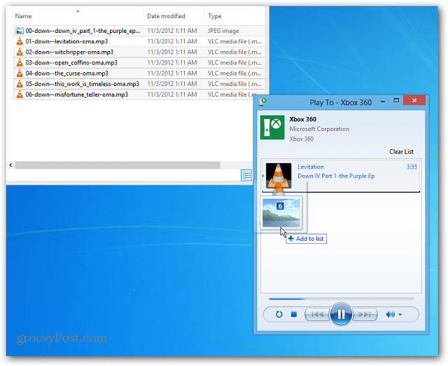Screen dimensions: 448x366
Task: Click the VLC cone icon of 01-down--levitation
Action: [20, 41]
